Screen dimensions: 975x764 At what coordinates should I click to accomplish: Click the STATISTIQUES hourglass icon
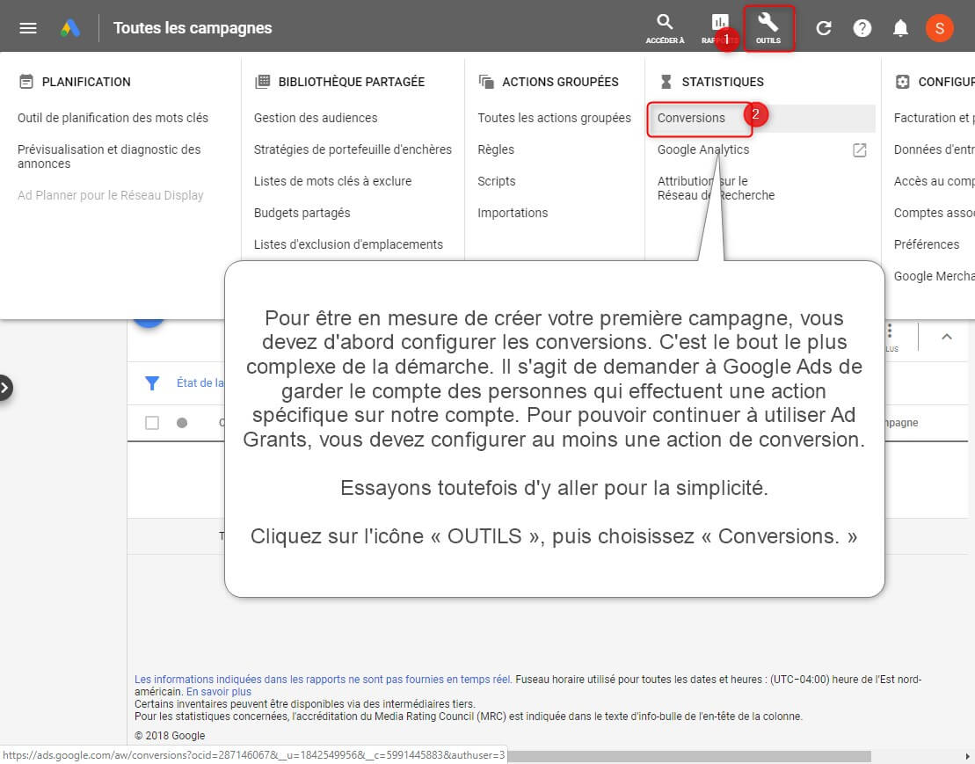click(x=666, y=82)
